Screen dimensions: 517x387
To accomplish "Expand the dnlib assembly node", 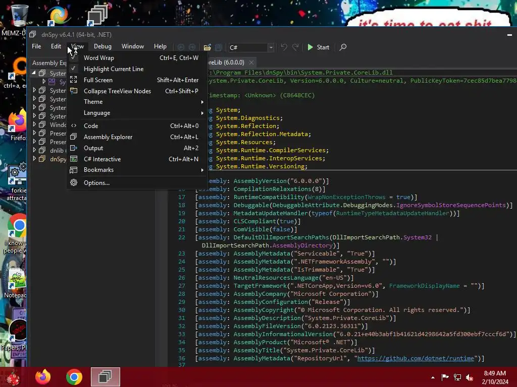I will coord(34,150).
